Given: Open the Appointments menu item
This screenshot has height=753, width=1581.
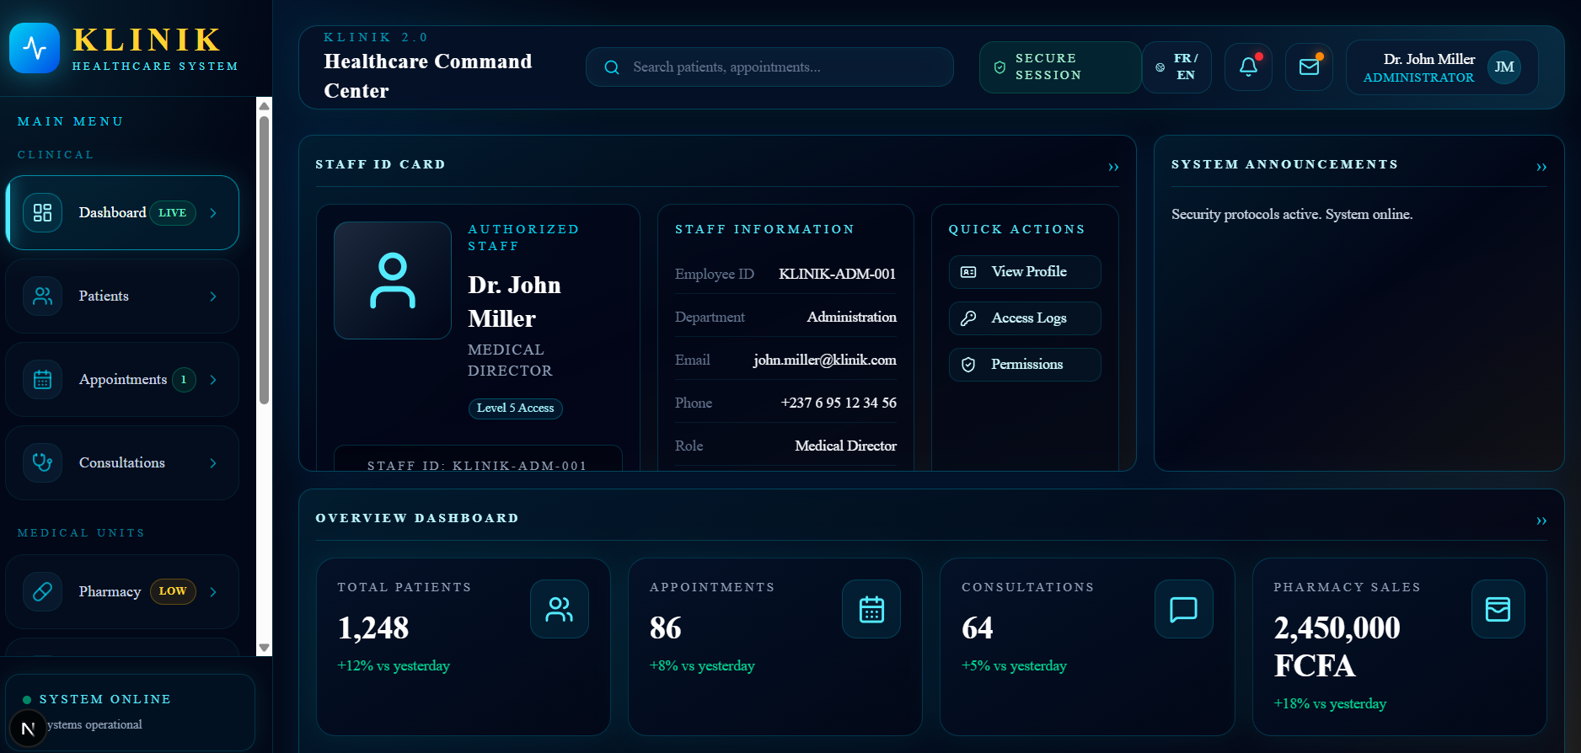Looking at the screenshot, I should click(122, 379).
